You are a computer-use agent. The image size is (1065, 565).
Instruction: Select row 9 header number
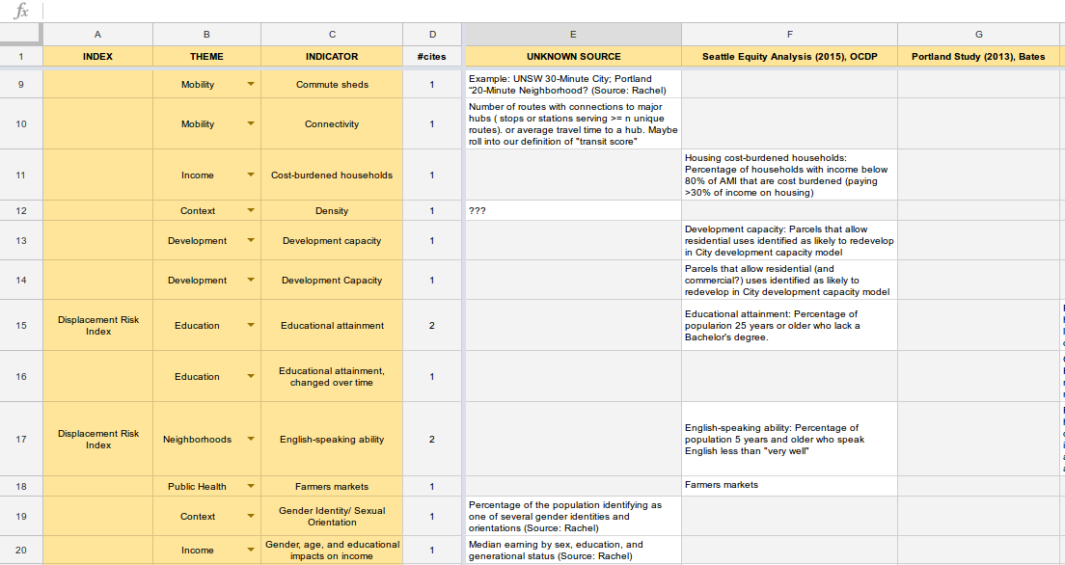[21, 84]
